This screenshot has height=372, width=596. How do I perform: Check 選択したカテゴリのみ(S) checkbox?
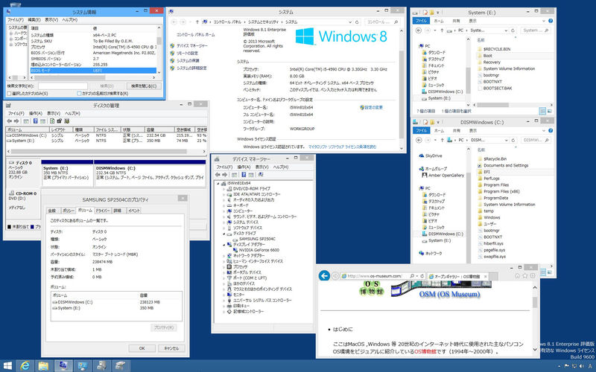coord(9,94)
